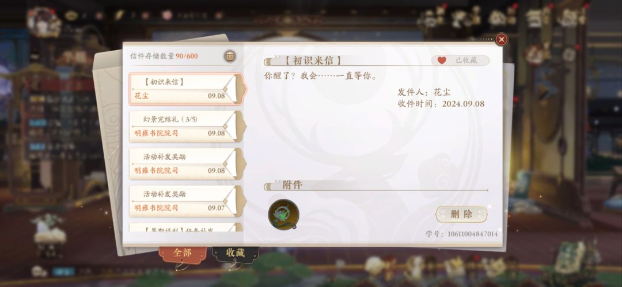Open the partially visible 暑期福利 mail

pyautogui.click(x=186, y=228)
